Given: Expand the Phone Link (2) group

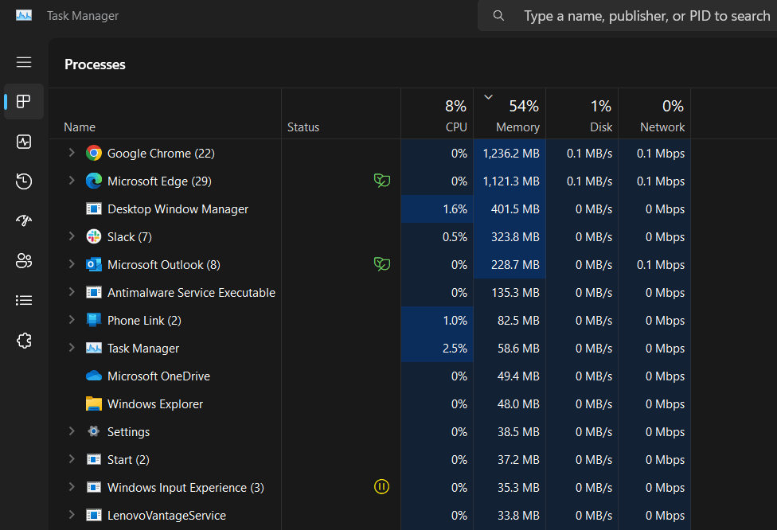Looking at the screenshot, I should click(72, 319).
